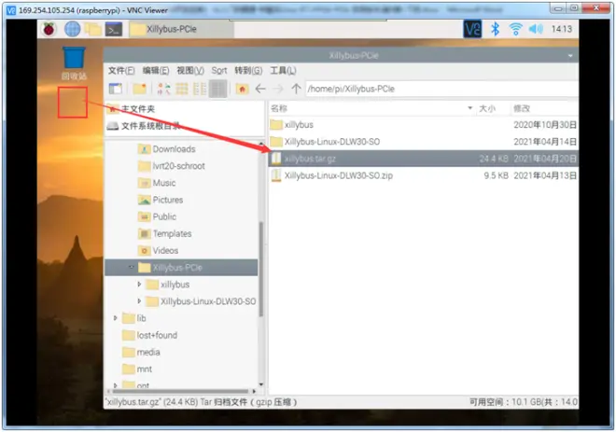Launch the web browser globe icon
616x432 pixels.
[72, 29]
